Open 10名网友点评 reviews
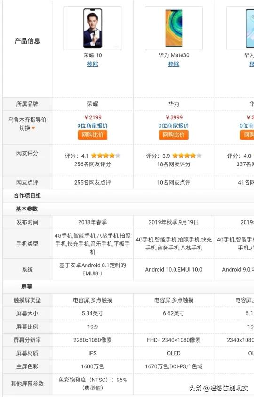This screenshot has width=254, height=397. pyautogui.click(x=174, y=183)
